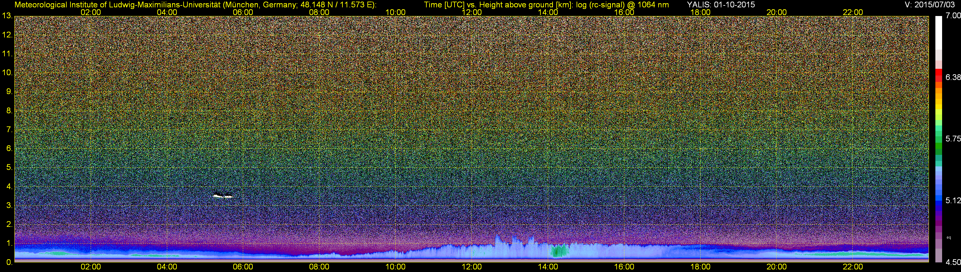Pick the 4 km height axis label

(9, 187)
